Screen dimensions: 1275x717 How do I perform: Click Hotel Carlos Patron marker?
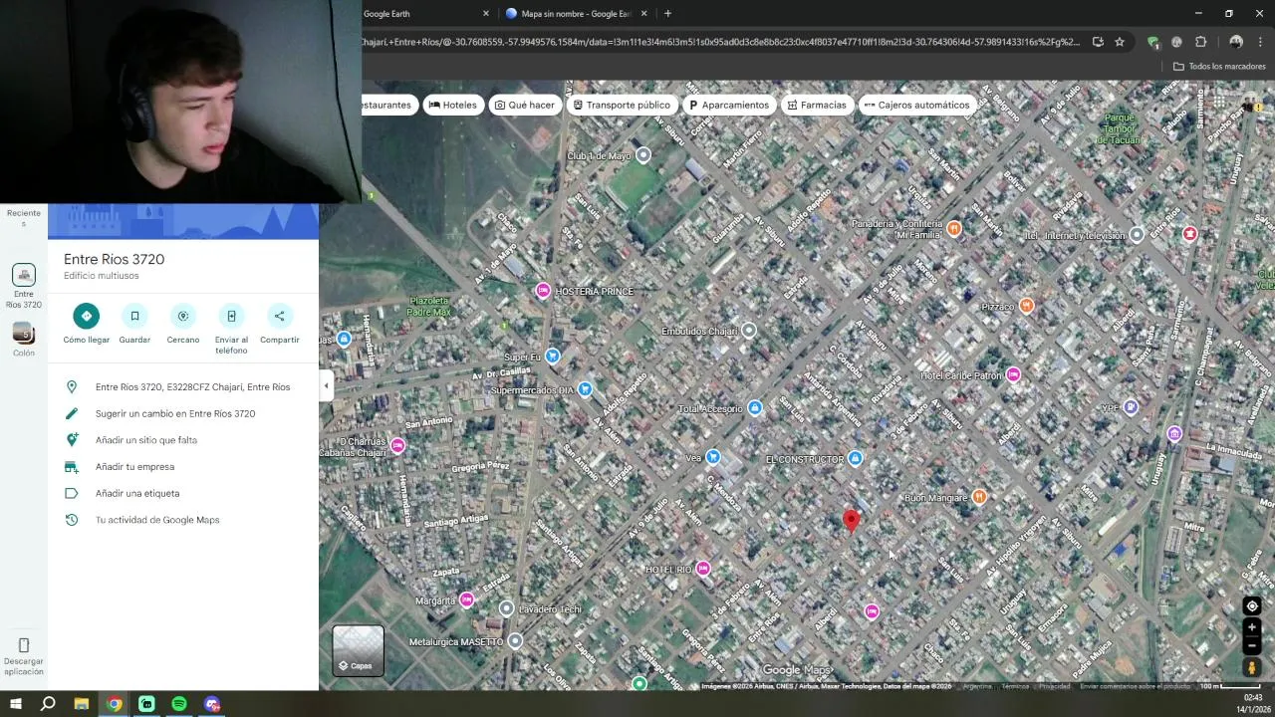[x=1013, y=374]
